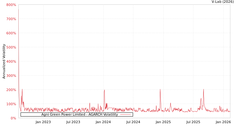The height and width of the screenshot is (126, 237).
Task: Click the Jan 2026 x-axis label
Action: point(223,122)
